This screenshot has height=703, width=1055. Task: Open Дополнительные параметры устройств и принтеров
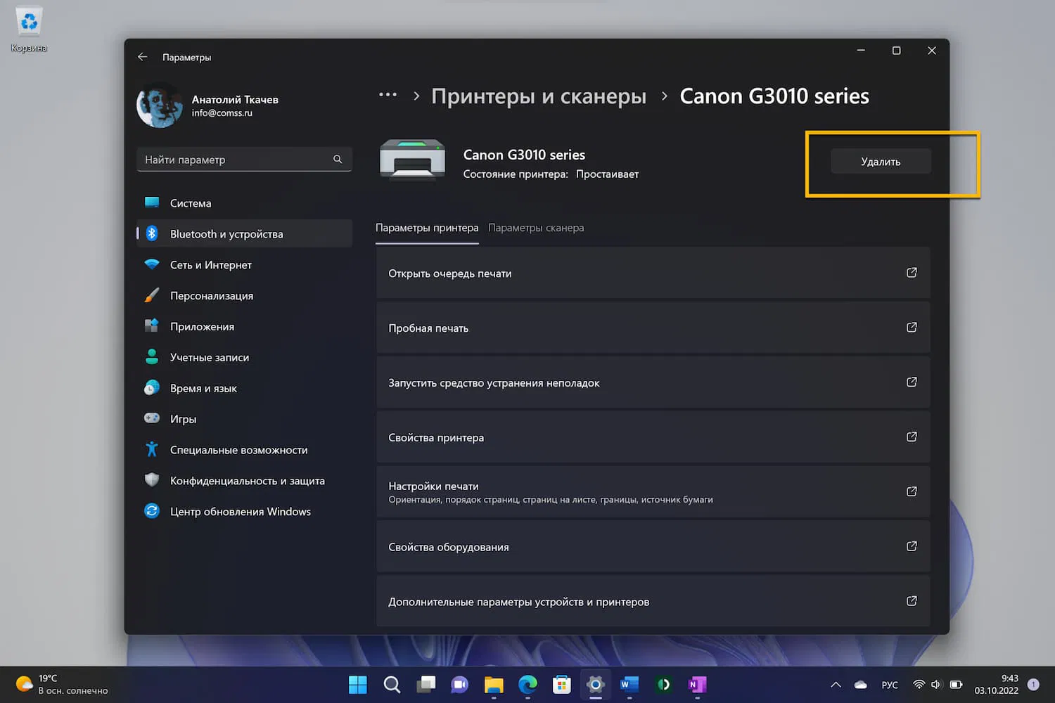click(x=653, y=602)
